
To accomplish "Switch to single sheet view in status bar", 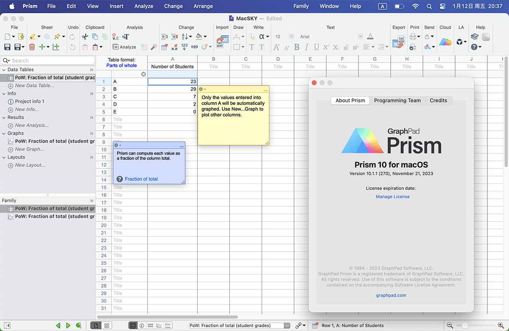I will [x=96, y=325].
